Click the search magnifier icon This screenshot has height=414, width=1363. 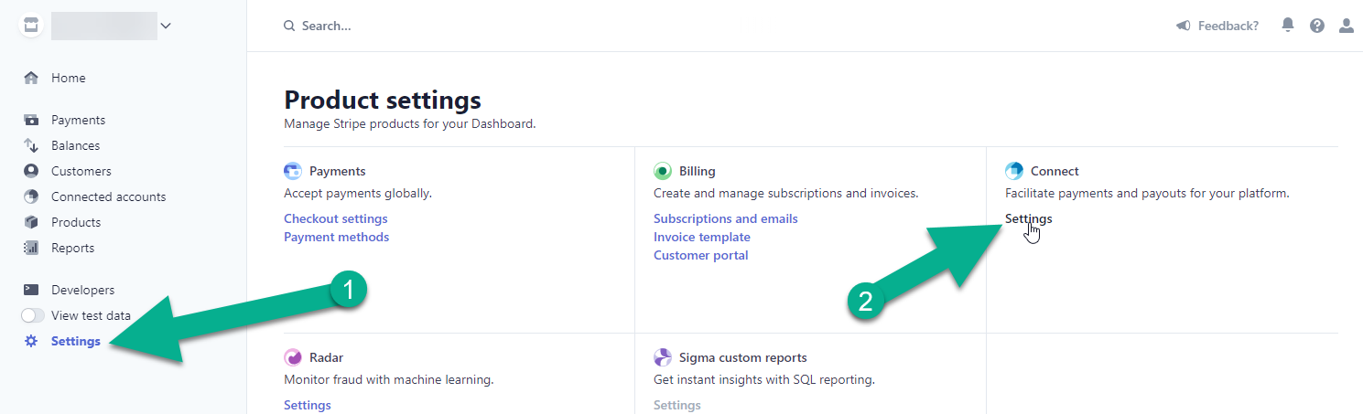pos(289,26)
